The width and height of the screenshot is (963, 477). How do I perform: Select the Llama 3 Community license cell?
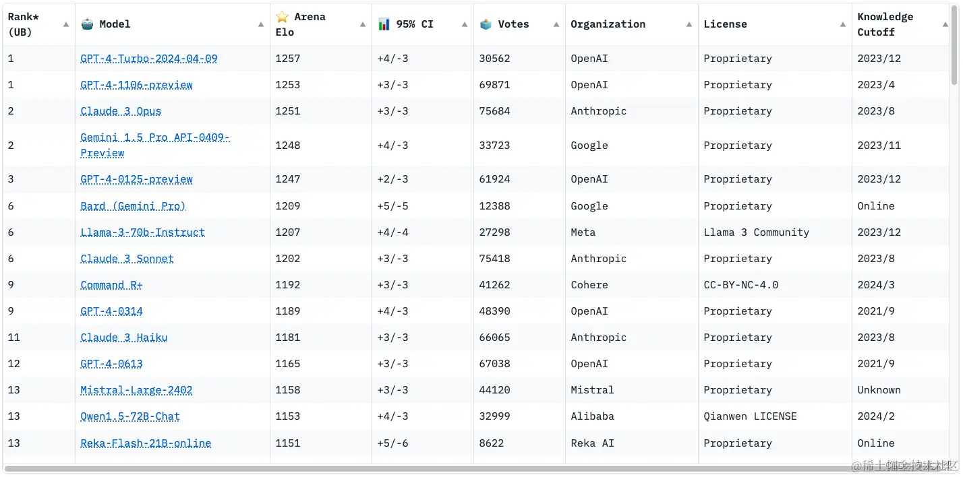point(757,232)
